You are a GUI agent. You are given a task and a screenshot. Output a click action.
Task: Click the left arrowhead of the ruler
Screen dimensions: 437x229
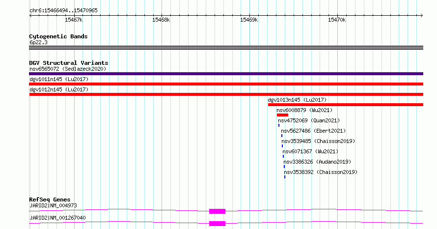pyautogui.click(x=30, y=15)
